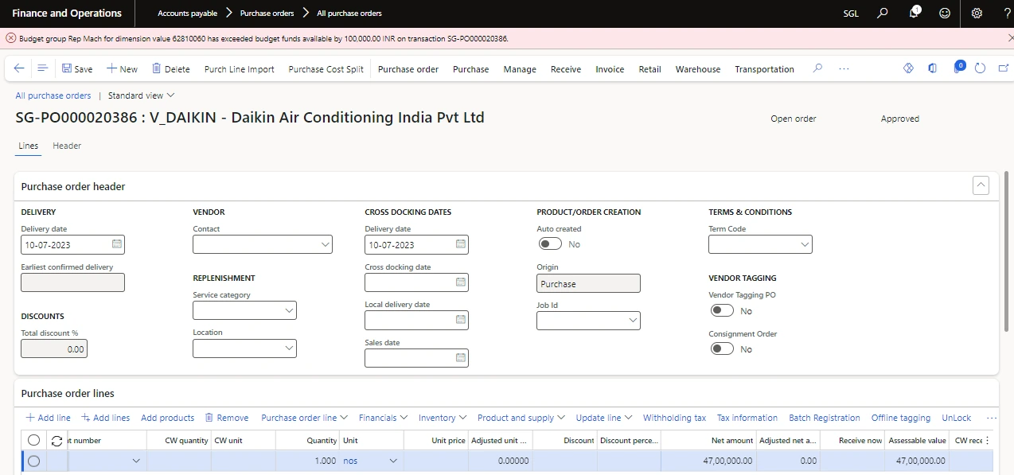
Task: Open the Warehouse action tab
Action: coord(698,69)
